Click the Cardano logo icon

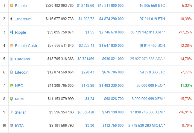(11, 59)
